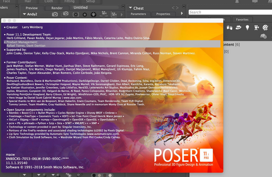Viewport: 272px width, 177px height.
Task: Toggle the dark sphere preview icon
Action: pos(85,15)
